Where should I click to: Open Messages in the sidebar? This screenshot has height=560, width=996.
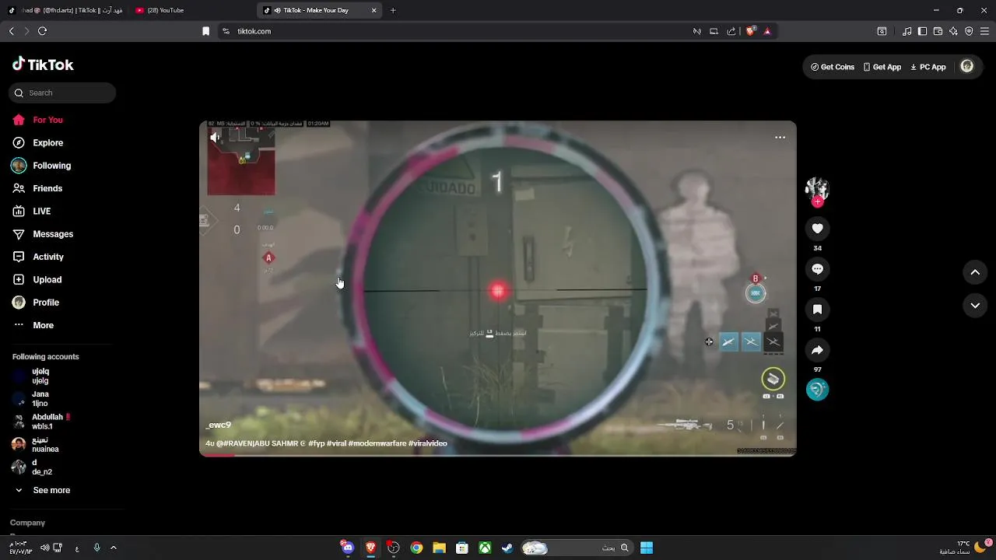coord(43,234)
